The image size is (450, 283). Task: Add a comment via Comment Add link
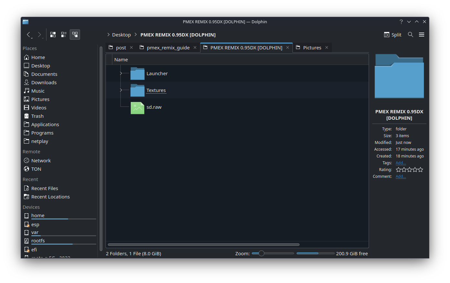click(401, 177)
